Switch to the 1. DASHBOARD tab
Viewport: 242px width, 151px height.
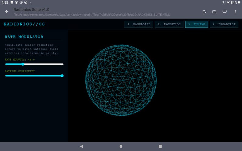(139, 24)
